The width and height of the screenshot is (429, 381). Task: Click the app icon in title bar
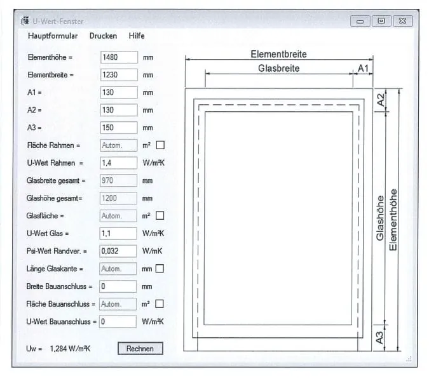[x=25, y=21]
